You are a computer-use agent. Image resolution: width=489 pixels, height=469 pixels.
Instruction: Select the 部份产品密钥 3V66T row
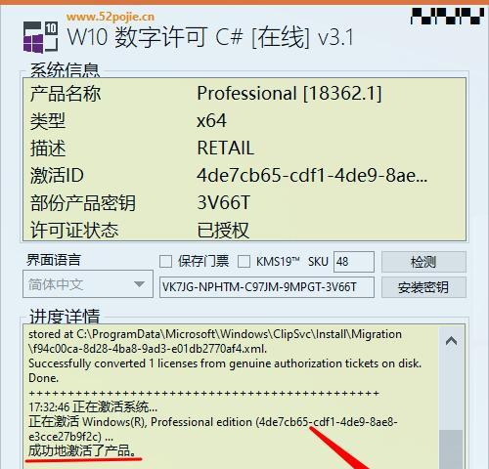tap(244, 203)
